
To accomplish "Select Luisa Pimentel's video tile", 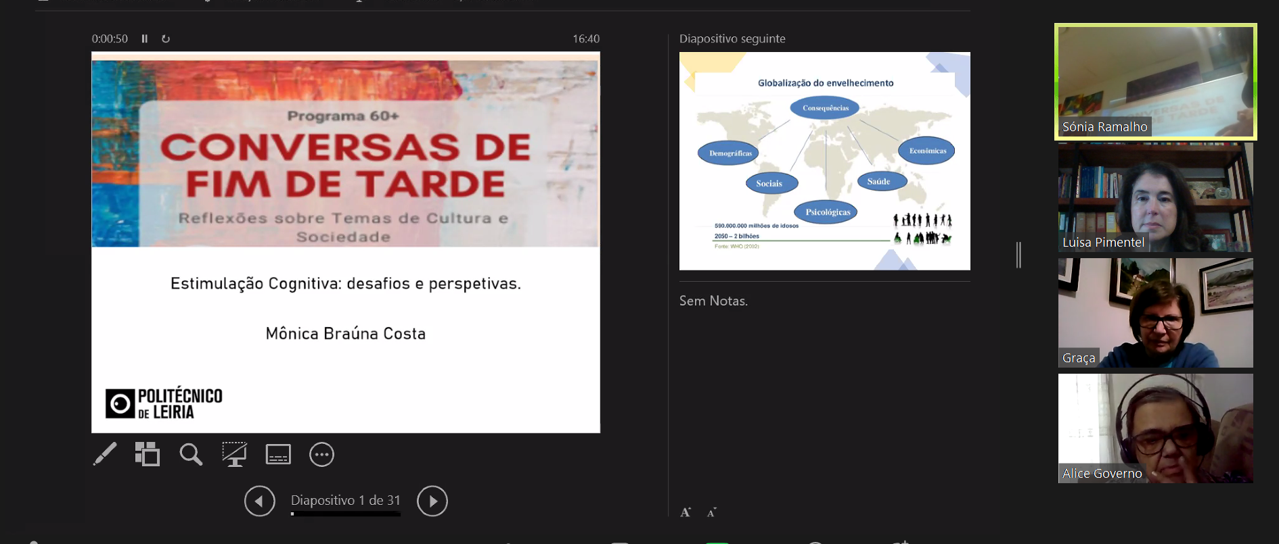I will point(1155,197).
